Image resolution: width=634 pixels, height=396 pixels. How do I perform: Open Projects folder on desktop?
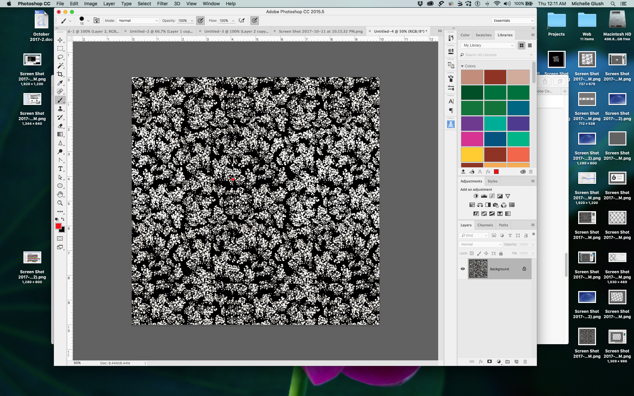(x=556, y=24)
